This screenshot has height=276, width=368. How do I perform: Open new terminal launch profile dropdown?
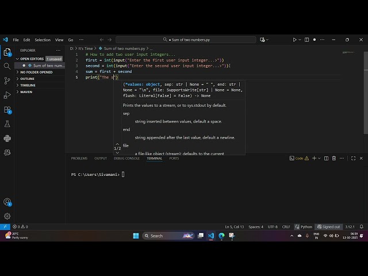(319, 159)
